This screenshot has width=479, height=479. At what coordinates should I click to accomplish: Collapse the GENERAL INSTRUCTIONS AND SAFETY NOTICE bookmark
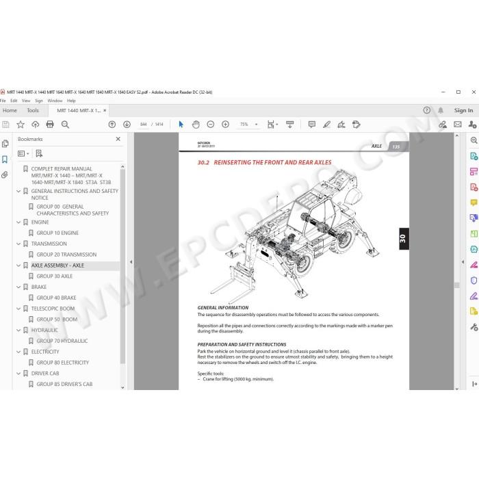coord(18,191)
